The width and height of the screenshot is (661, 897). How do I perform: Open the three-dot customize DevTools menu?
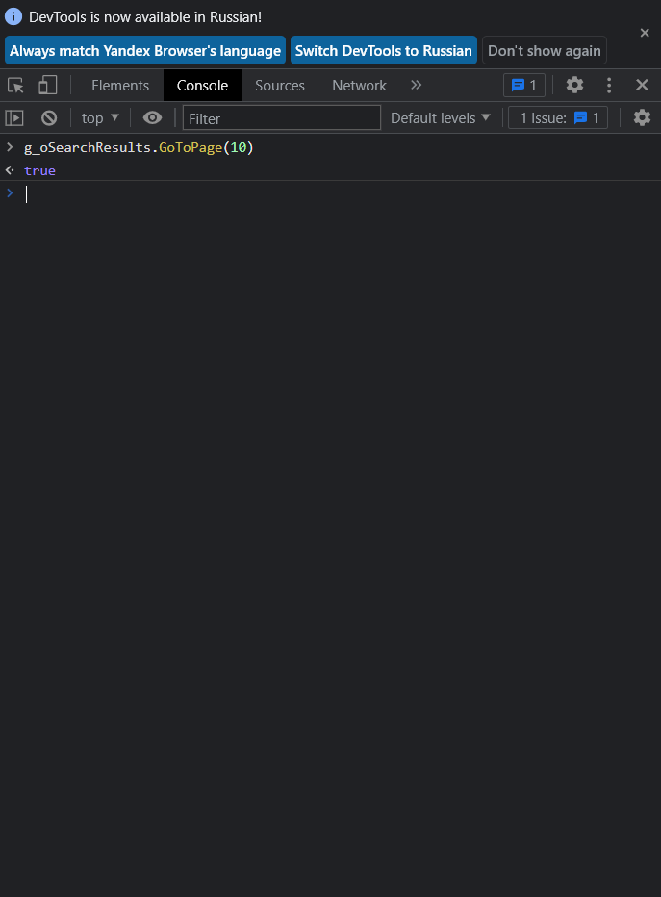[x=609, y=86]
